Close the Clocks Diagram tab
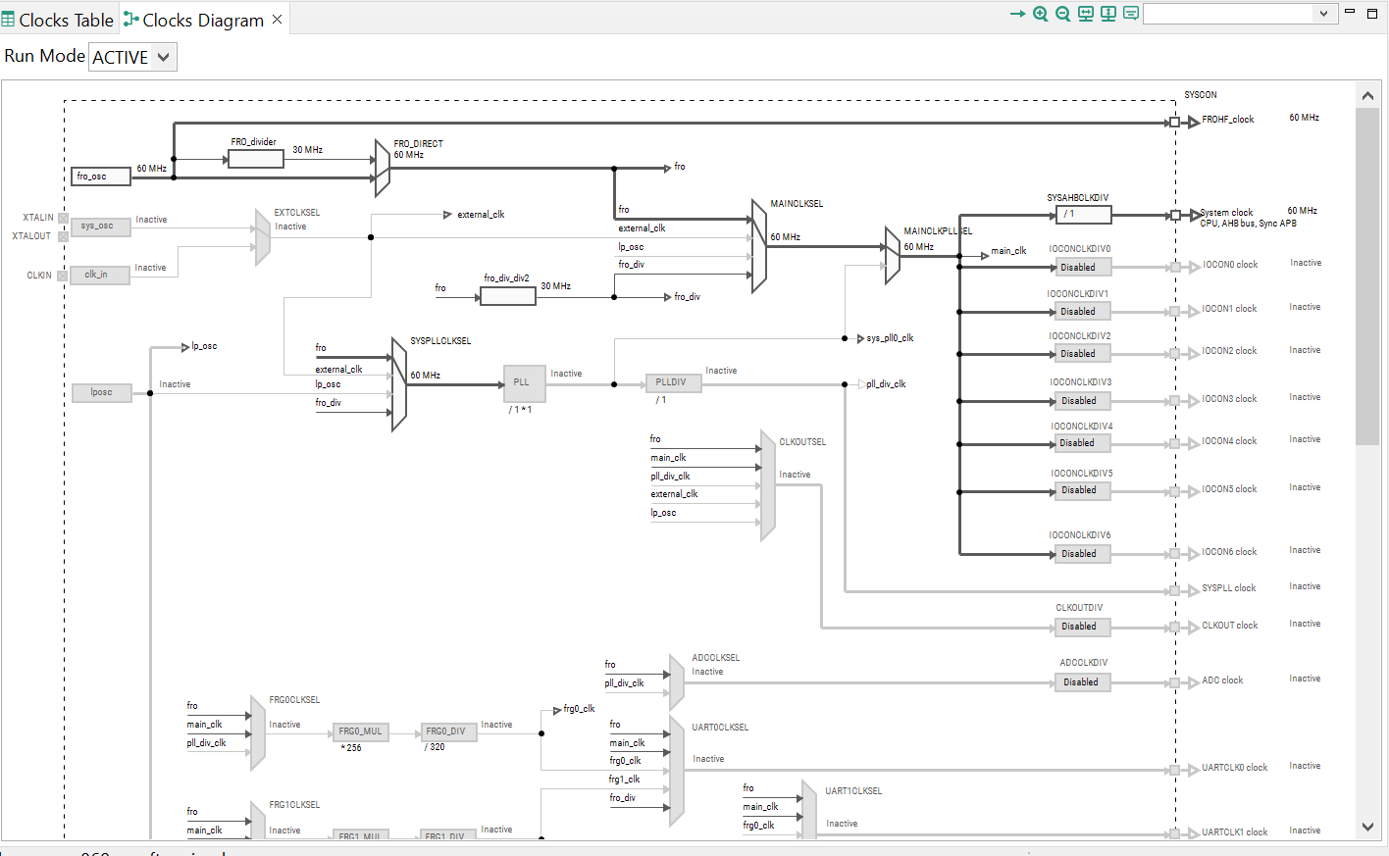Image resolution: width=1389 pixels, height=856 pixels. [278, 20]
